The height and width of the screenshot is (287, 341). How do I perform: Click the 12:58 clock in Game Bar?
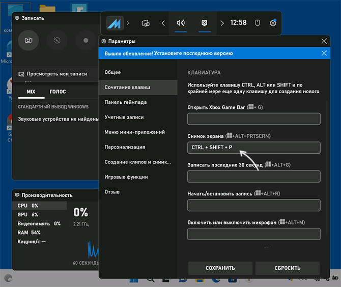pos(238,22)
